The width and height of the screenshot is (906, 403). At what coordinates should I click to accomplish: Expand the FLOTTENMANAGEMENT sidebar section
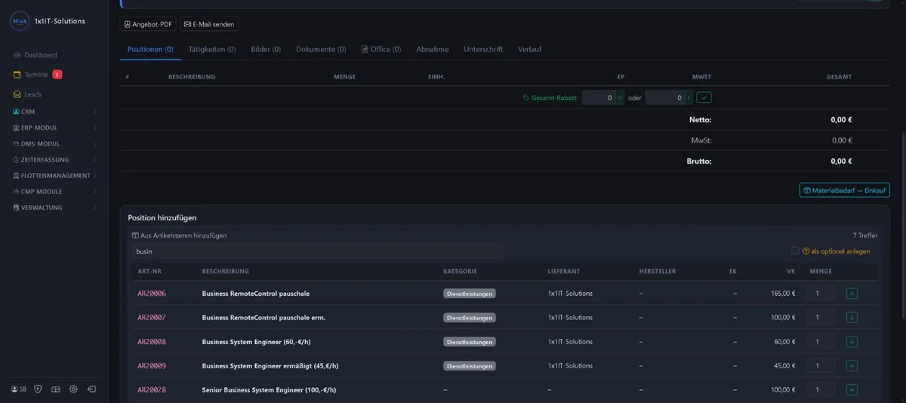click(x=56, y=175)
